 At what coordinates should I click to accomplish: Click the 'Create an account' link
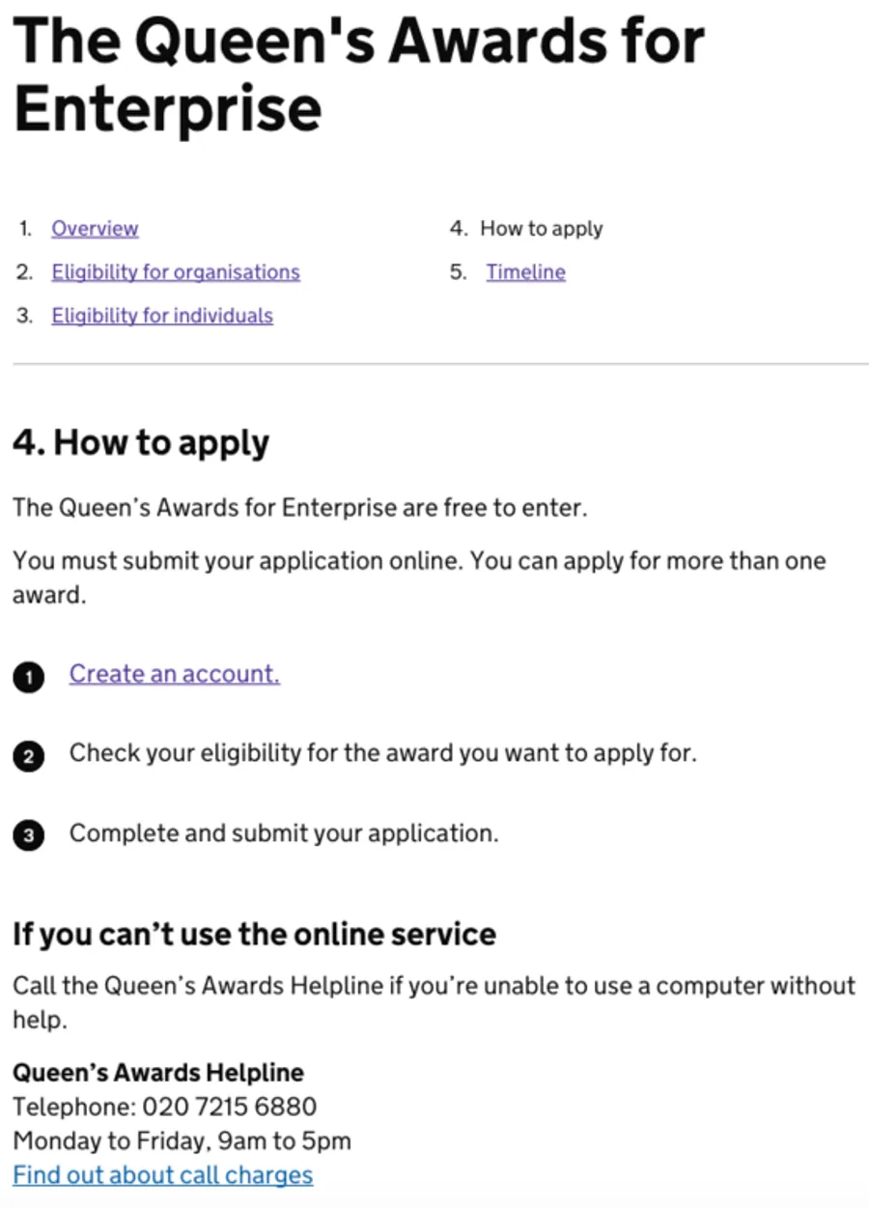coord(174,674)
